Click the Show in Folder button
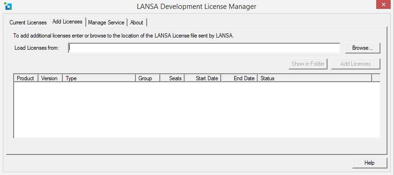This screenshot has width=394, height=175. point(308,64)
